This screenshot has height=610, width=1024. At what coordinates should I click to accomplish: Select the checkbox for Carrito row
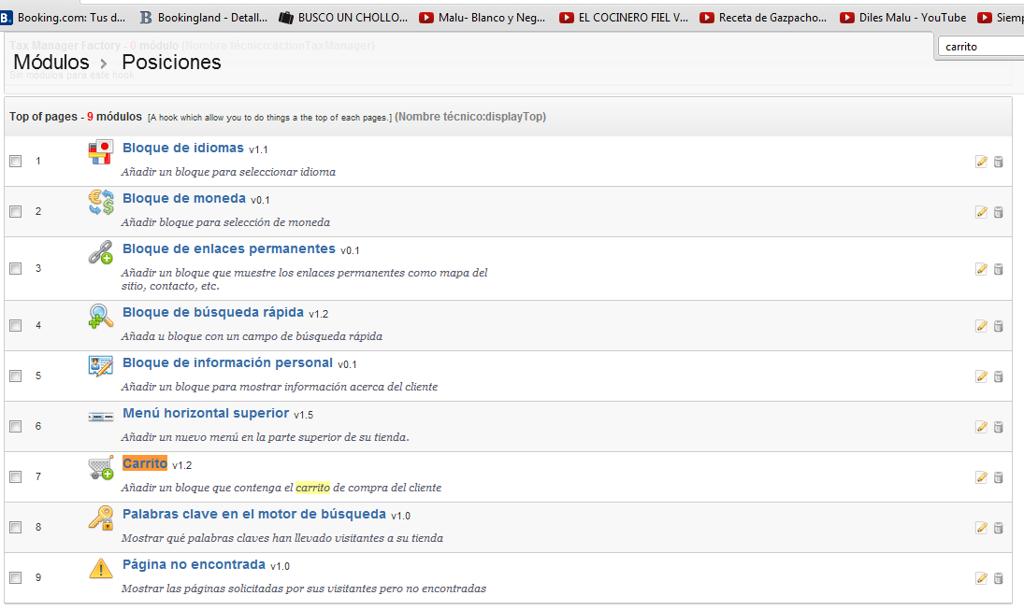tap(15, 477)
